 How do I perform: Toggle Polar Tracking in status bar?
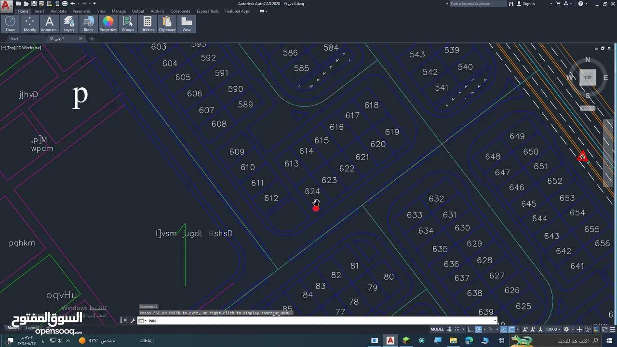click(x=478, y=329)
